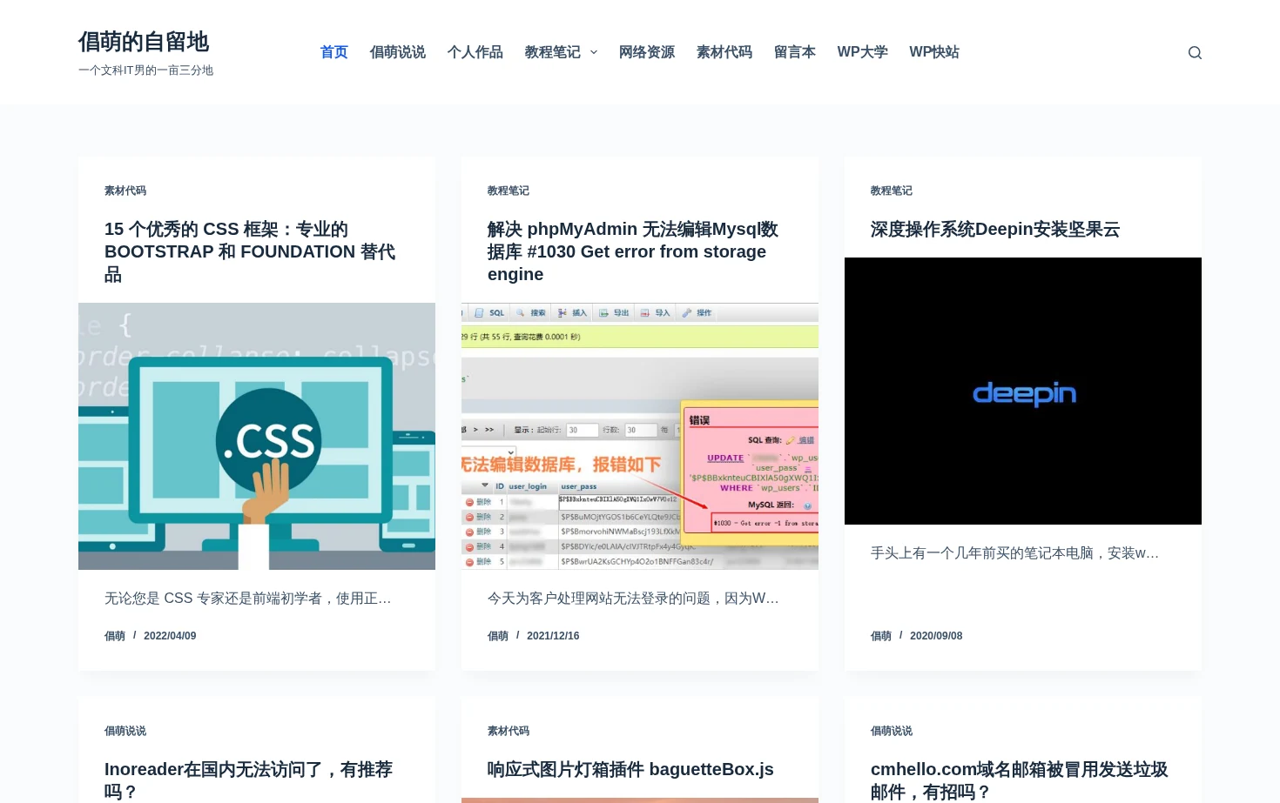
Task: Open the WP大学 nav link
Action: pyautogui.click(x=863, y=52)
